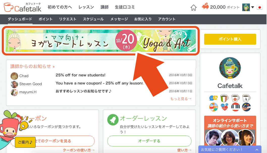Expand the お気軽にご質問ください chat widget
Image resolution: width=267 pixels, height=153 pixels.
[230, 149]
